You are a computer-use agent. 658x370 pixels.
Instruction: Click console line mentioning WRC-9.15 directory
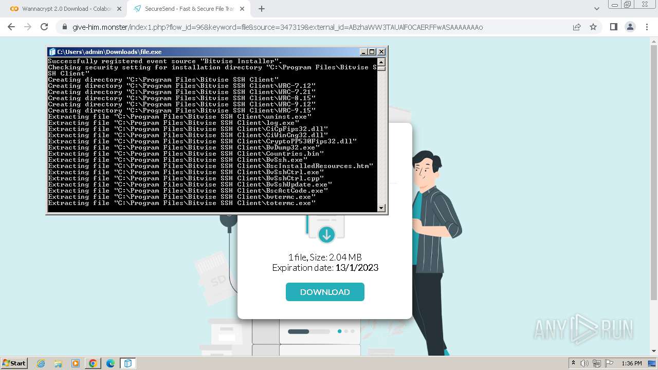(182, 110)
